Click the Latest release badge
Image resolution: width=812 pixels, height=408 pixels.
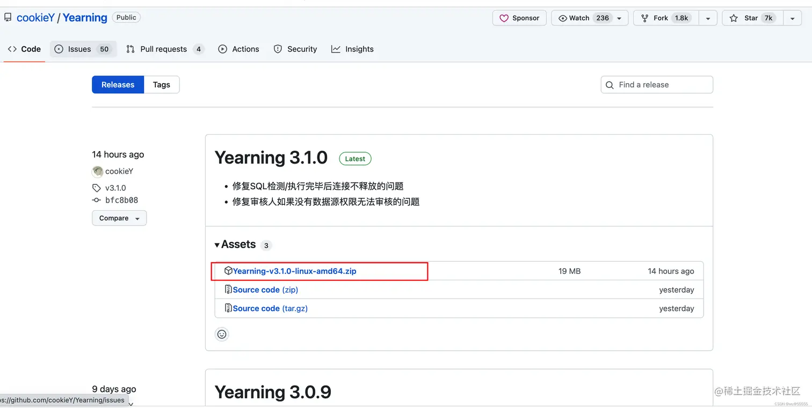pos(355,159)
